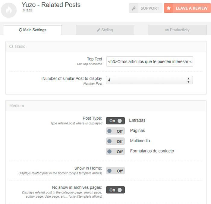The height and width of the screenshot is (204, 211).
Task: Enable the Multimedia post type switch
Action: (115, 141)
